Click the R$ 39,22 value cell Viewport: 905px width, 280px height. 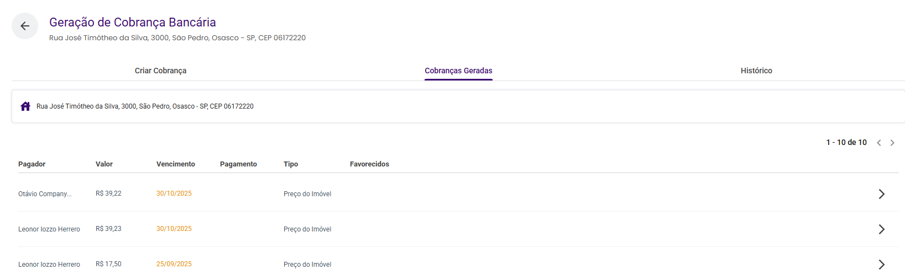tap(108, 193)
